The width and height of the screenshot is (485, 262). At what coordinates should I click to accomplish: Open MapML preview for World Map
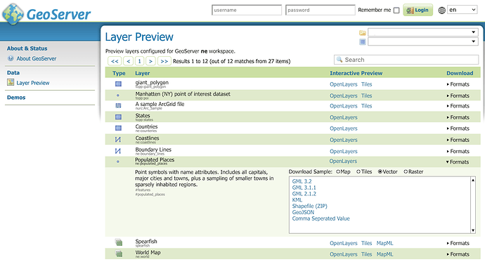coord(384,254)
